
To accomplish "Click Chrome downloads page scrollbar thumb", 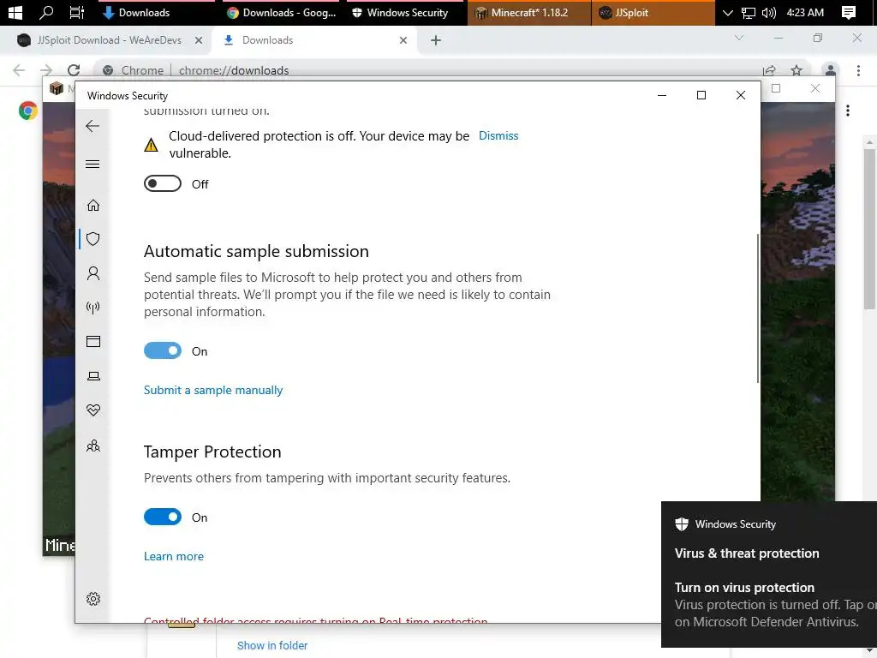I will [x=869, y=230].
